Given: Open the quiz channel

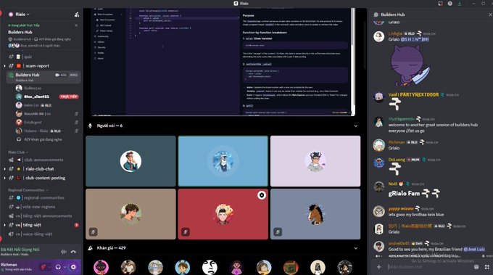Looking at the screenshot, I should (28, 57).
